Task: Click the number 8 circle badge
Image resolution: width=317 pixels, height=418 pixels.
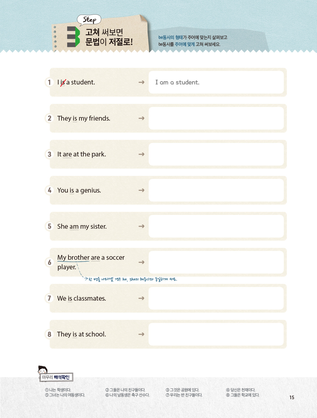Action: pyautogui.click(x=49, y=334)
